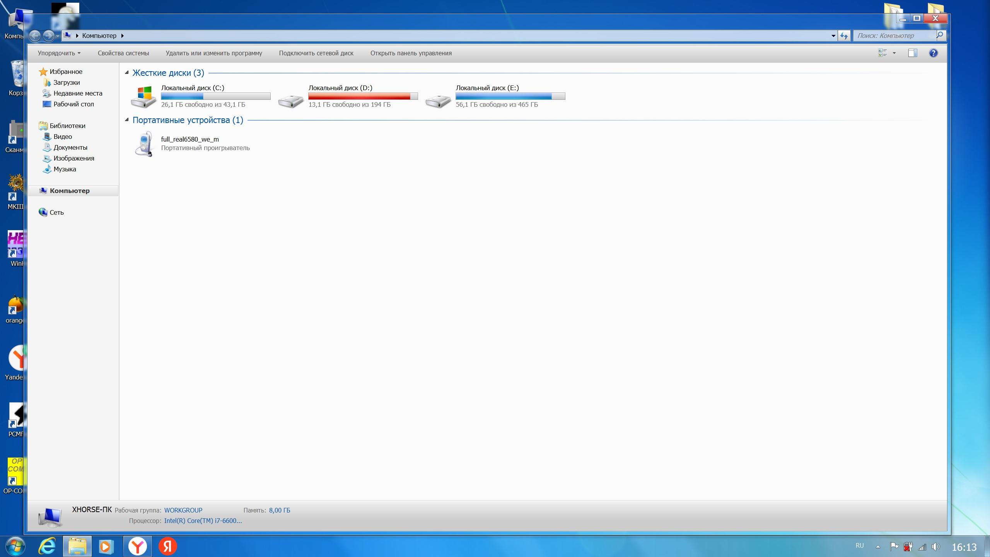Click the text 56,1 ГБ свободно из 465 ГБ
This screenshot has width=990, height=557.
pos(497,104)
